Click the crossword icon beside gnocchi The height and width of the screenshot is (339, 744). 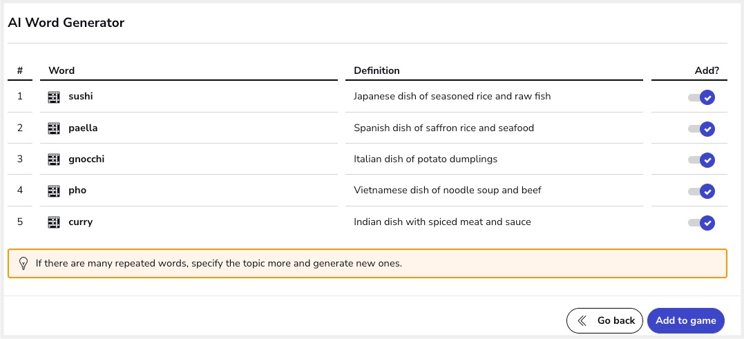tap(54, 159)
